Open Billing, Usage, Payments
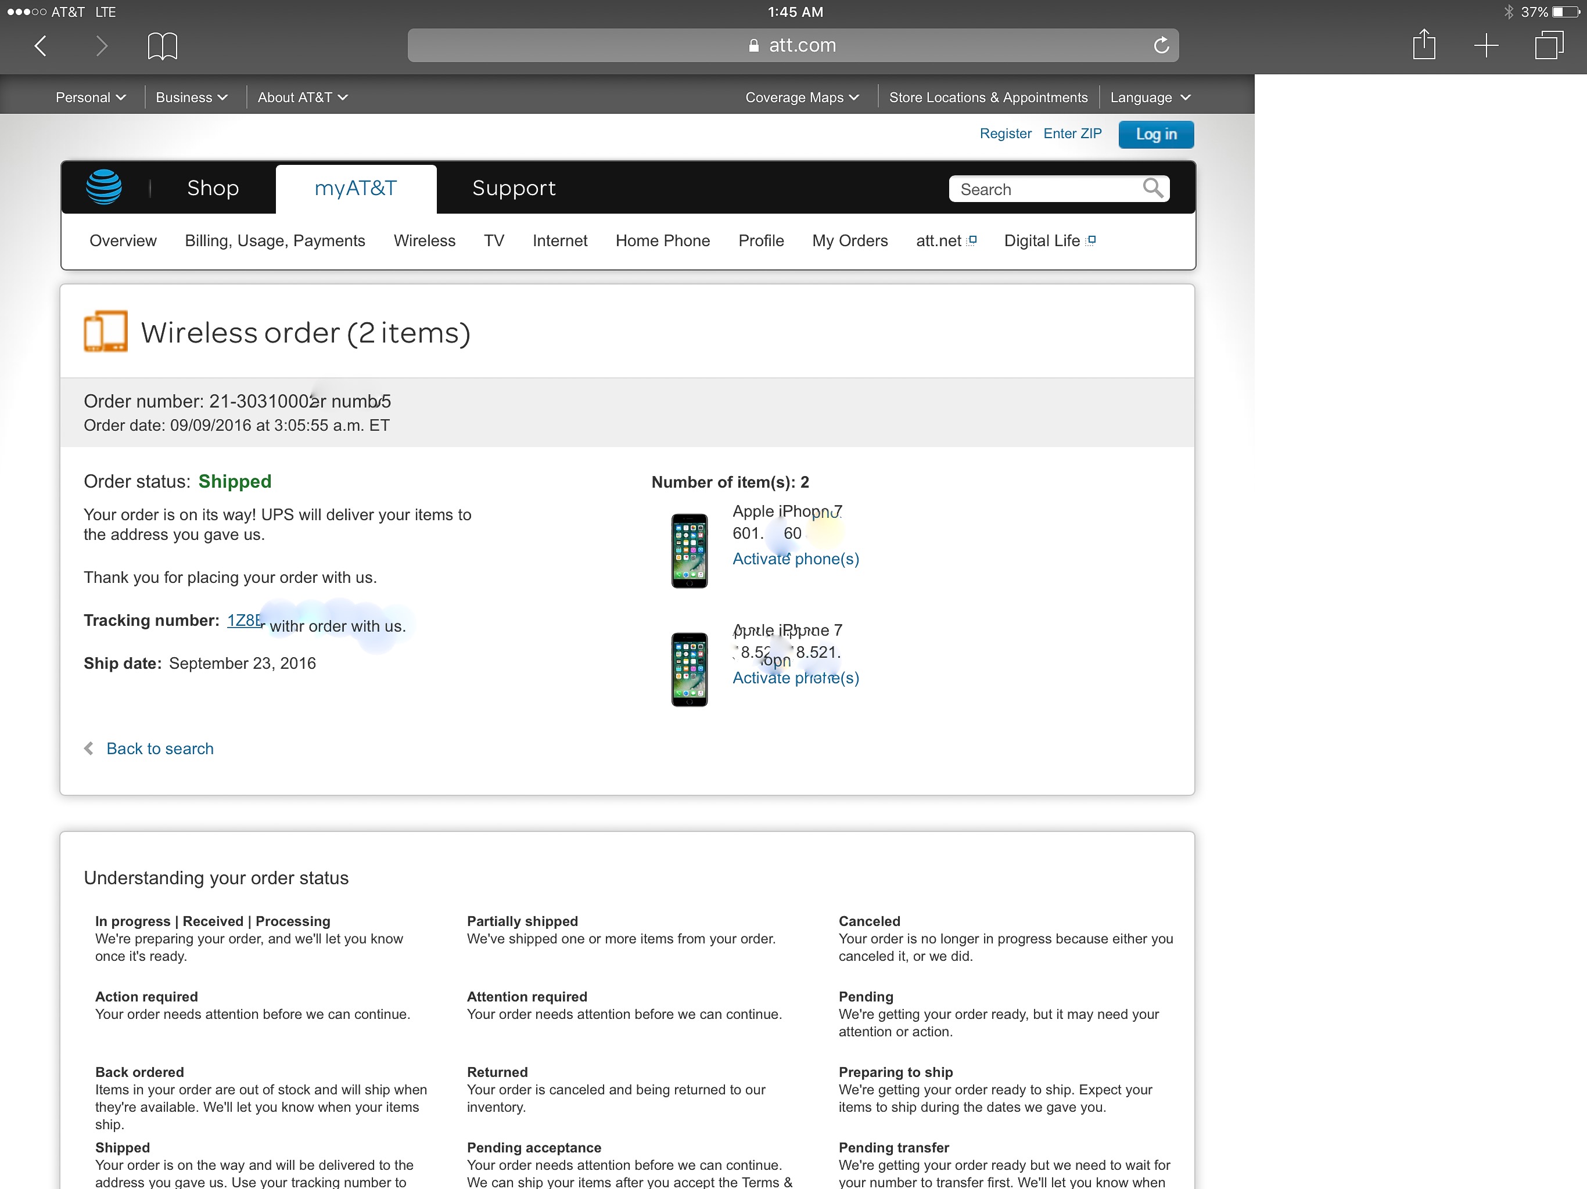 pos(275,241)
